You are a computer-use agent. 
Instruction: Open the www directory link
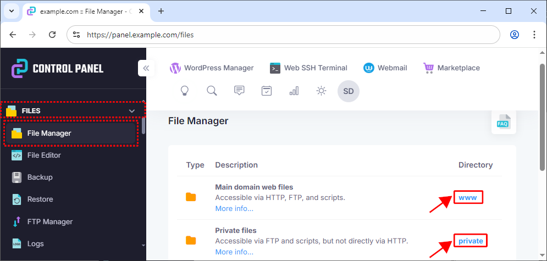(468, 198)
